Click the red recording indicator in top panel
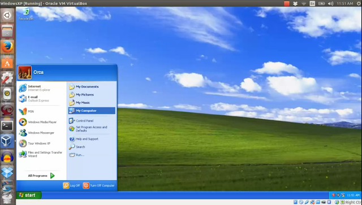Image resolution: width=362 pixels, height=205 pixels. tap(287, 4)
